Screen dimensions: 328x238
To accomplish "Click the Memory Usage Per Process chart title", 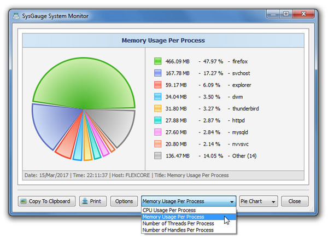I will (x=163, y=40).
